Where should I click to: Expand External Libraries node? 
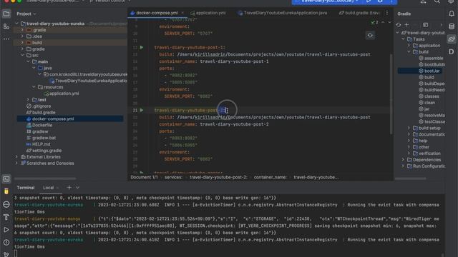pos(16,157)
